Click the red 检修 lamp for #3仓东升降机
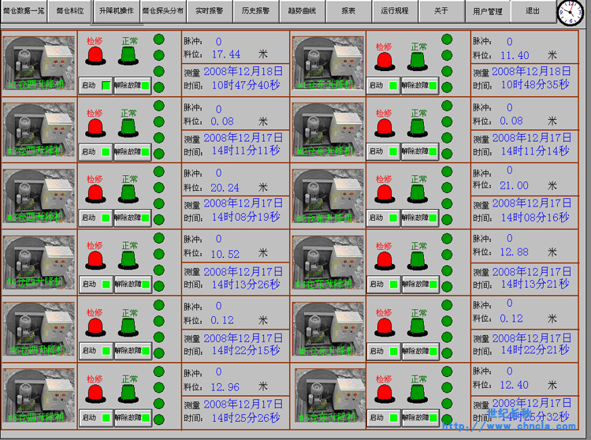Viewport: 591px width, 440px height. 385,194
